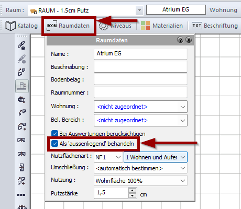Open the Raum type dropdown arrow
Screen dimensions: 241x209
[x=139, y=10]
